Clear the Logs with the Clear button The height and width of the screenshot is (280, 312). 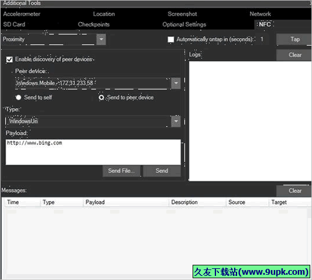294,55
